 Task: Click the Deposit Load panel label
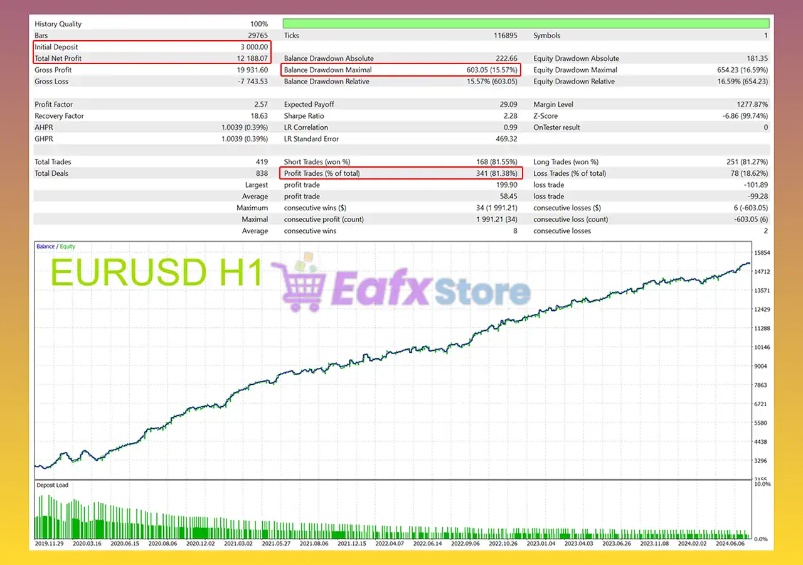53,485
